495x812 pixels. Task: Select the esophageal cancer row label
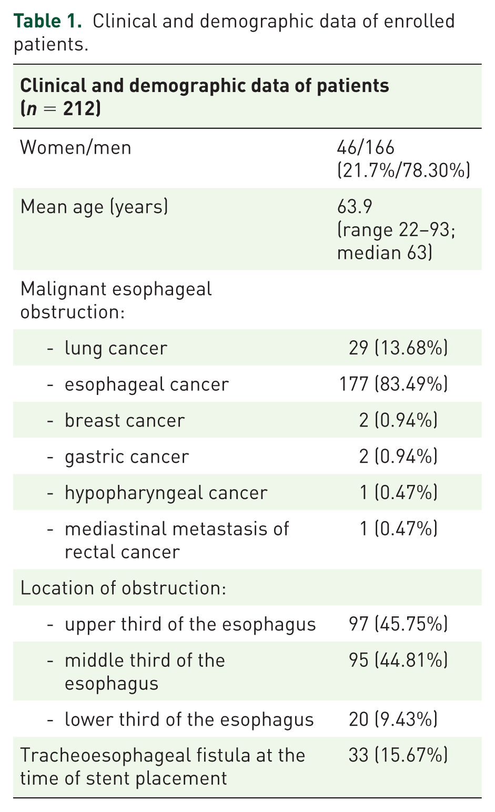147,384
